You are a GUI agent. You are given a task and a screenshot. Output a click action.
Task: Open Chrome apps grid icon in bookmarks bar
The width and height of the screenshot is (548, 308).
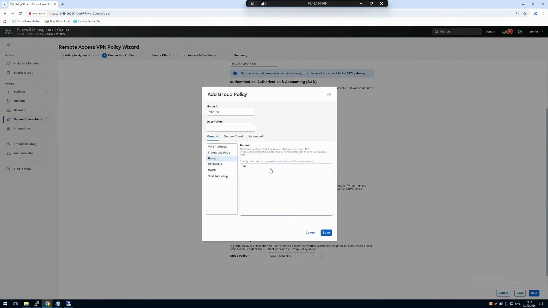[4, 21]
